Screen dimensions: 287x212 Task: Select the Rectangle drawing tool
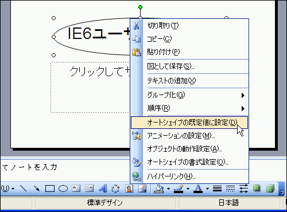point(50,189)
